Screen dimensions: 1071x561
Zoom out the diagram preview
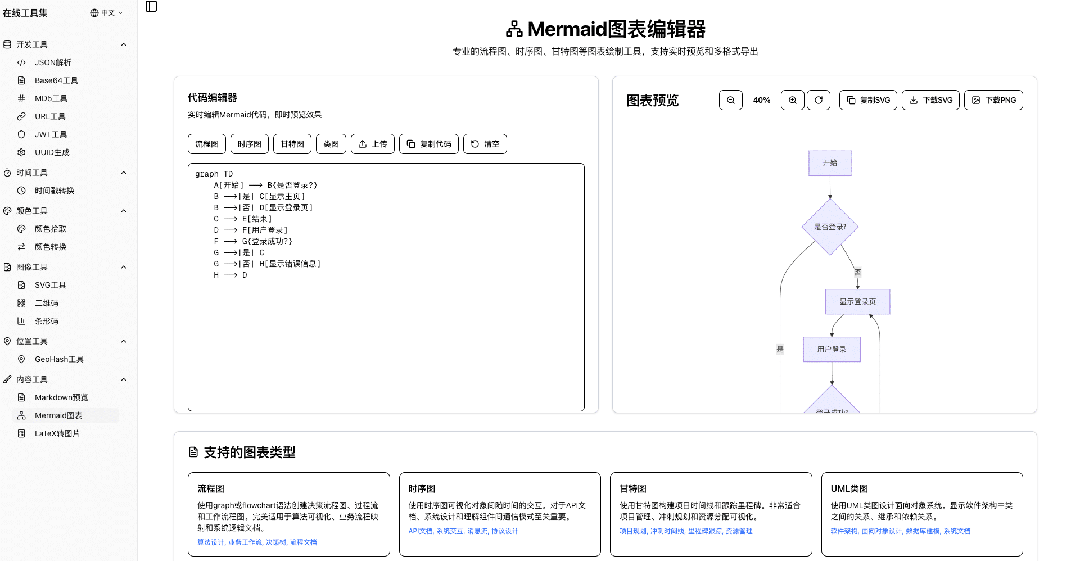(x=730, y=100)
